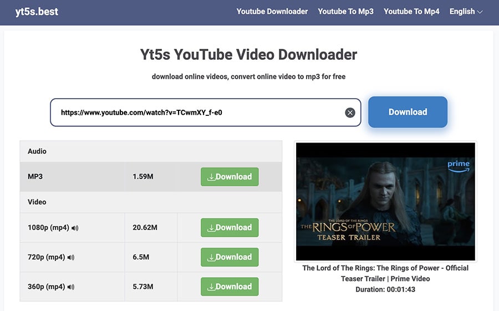The image size is (499, 311).
Task: Click the speaker icon next to 720p (mp4)
Action: pos(70,257)
